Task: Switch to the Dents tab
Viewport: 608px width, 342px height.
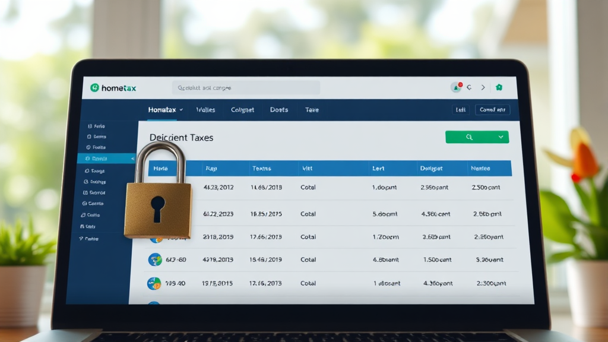Action: [278, 110]
